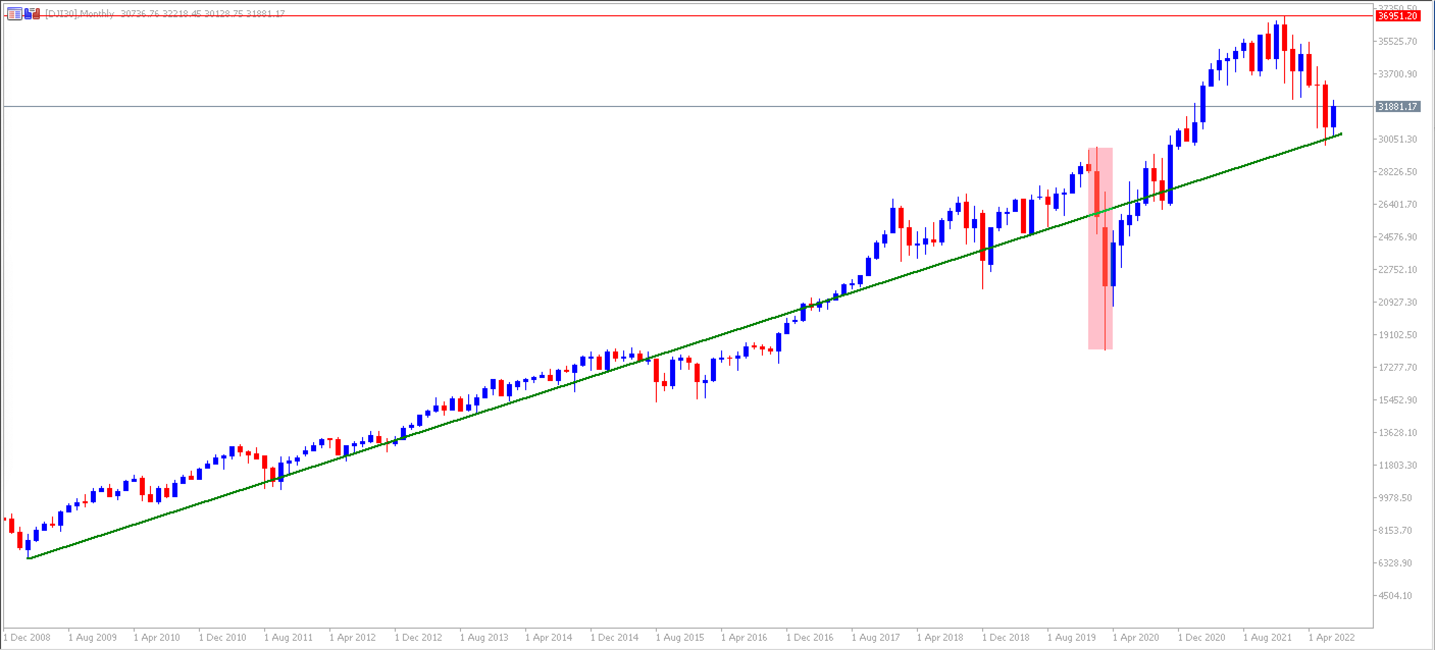The width and height of the screenshot is (1435, 650).
Task: Click the 30051.30 price scale value
Action: pos(1397,139)
